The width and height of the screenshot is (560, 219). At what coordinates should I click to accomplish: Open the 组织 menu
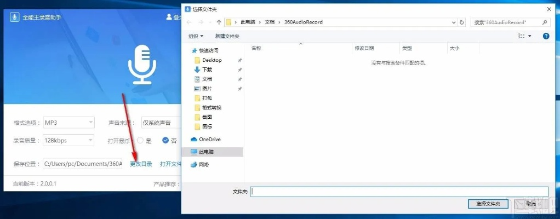point(196,36)
